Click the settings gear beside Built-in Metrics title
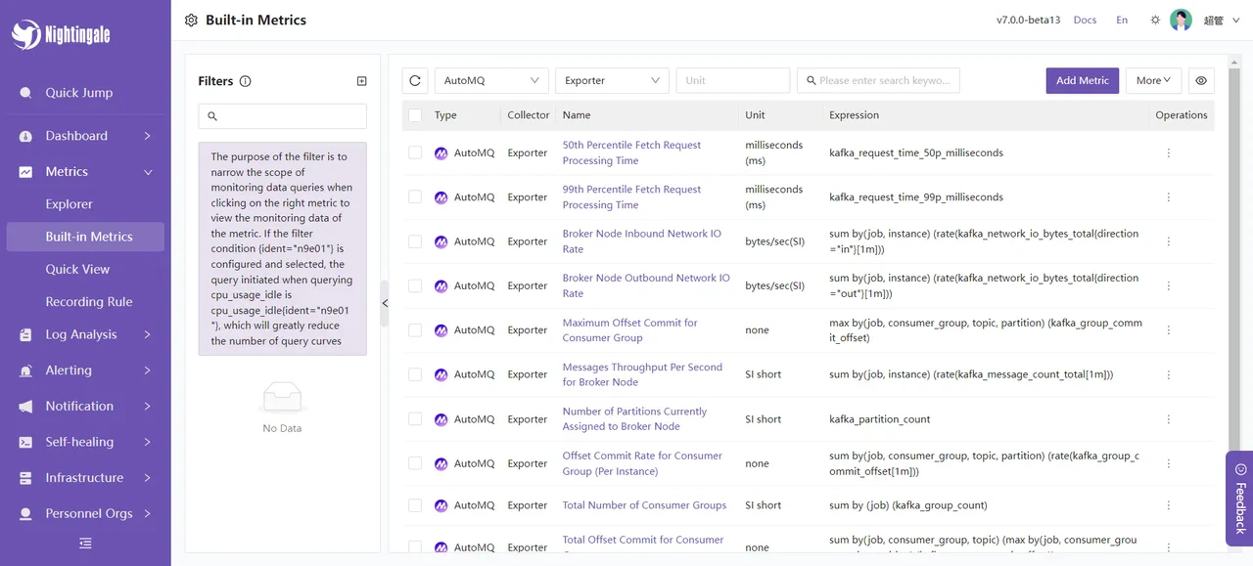Screen dimensions: 1253x566 [x=191, y=21]
